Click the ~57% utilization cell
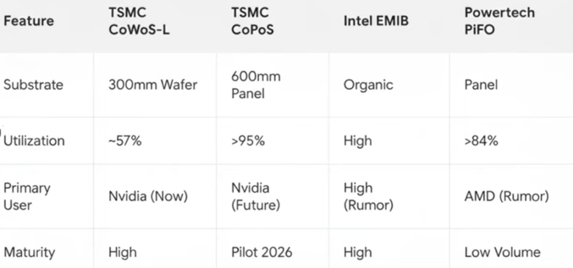The height and width of the screenshot is (268, 573). point(125,141)
